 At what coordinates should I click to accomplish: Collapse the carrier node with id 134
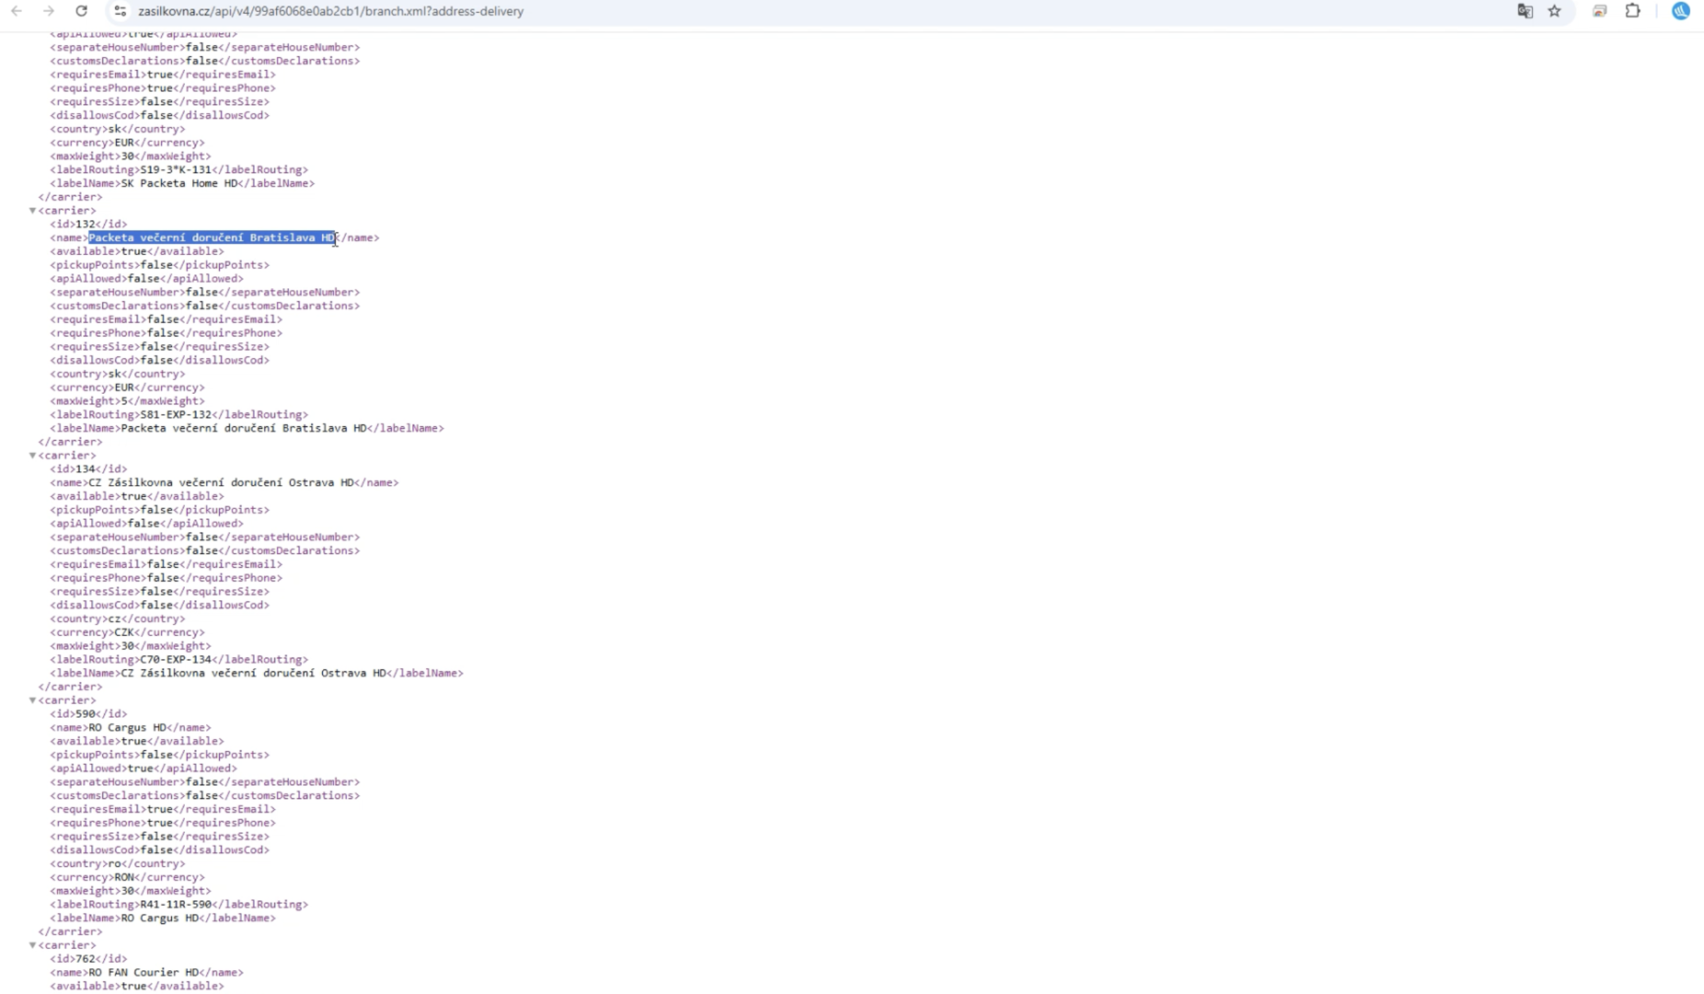(33, 456)
